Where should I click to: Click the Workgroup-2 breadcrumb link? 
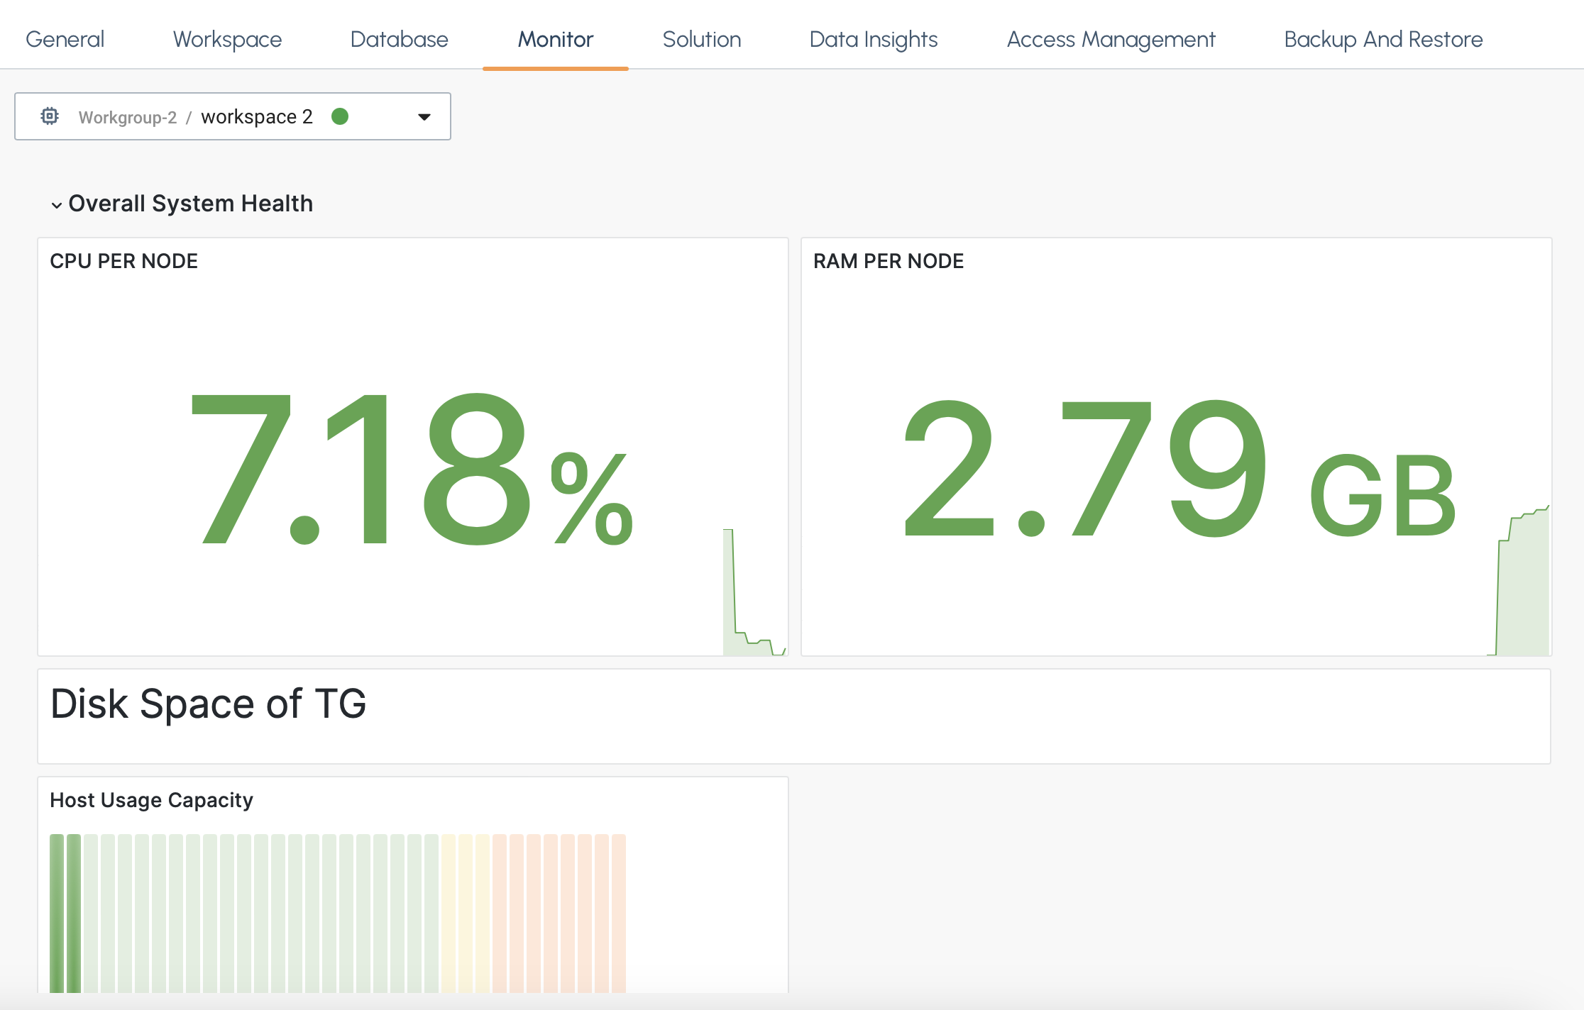[128, 117]
